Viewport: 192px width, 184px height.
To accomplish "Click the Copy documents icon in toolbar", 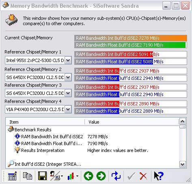I will [x=28, y=176].
